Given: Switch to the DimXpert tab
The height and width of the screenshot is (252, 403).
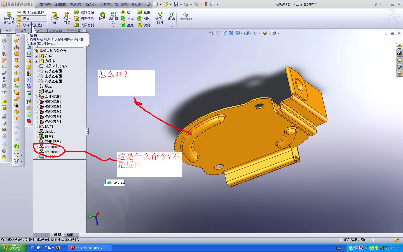Looking at the screenshot, I should pyautogui.click(x=56, y=31).
